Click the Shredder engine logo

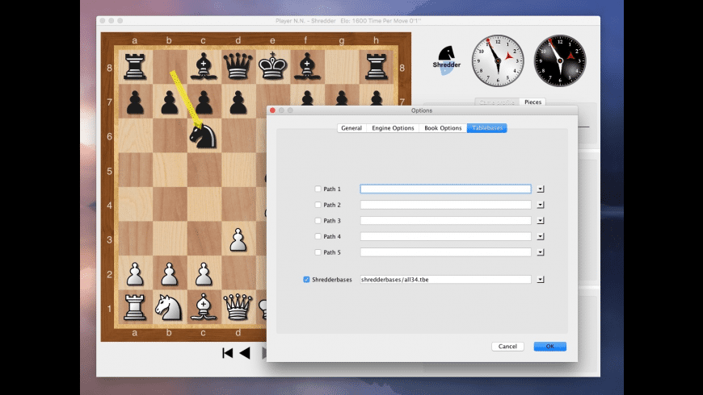pos(446,60)
